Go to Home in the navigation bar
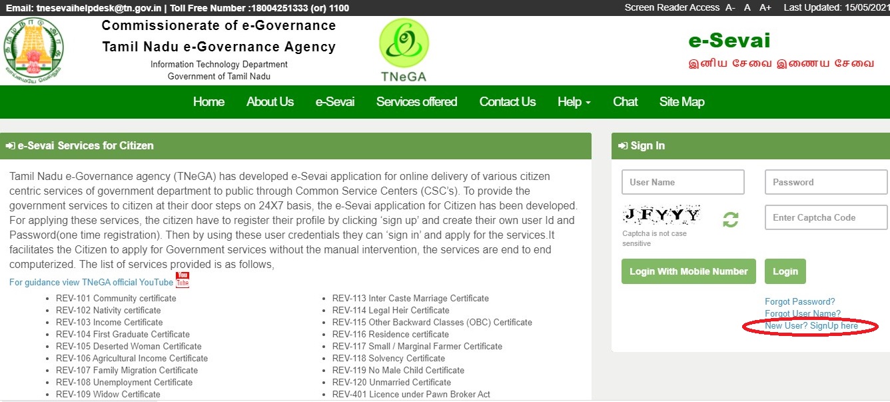Viewport: 890px width, 402px height. [209, 102]
